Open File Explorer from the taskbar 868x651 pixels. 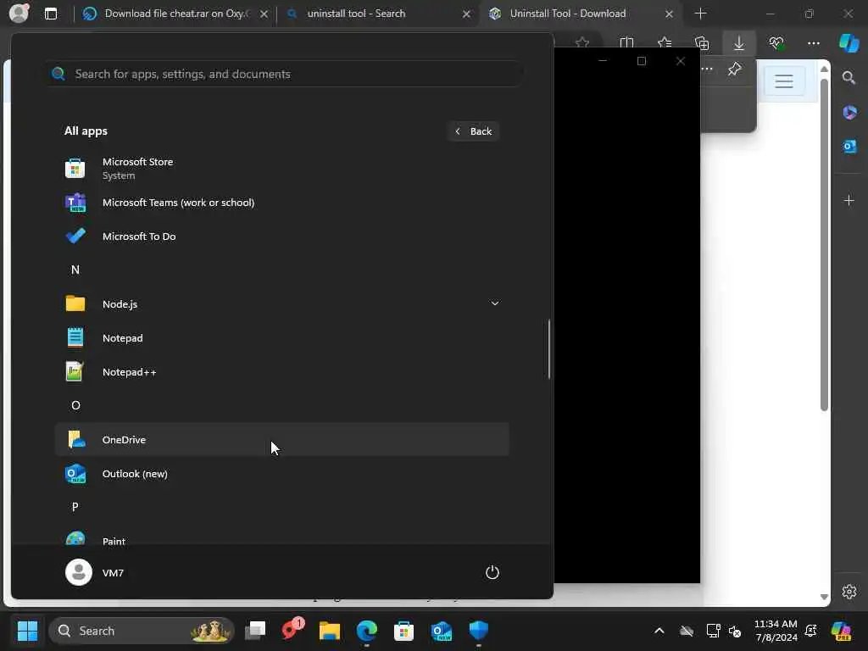(330, 631)
